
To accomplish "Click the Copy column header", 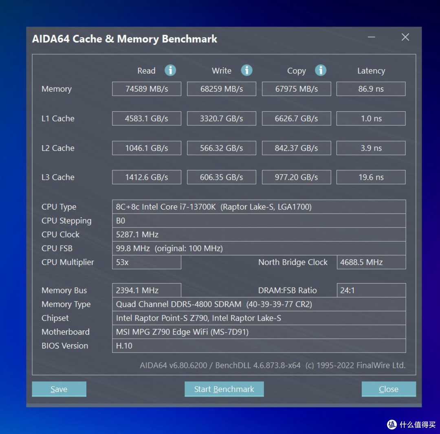I will pos(296,71).
